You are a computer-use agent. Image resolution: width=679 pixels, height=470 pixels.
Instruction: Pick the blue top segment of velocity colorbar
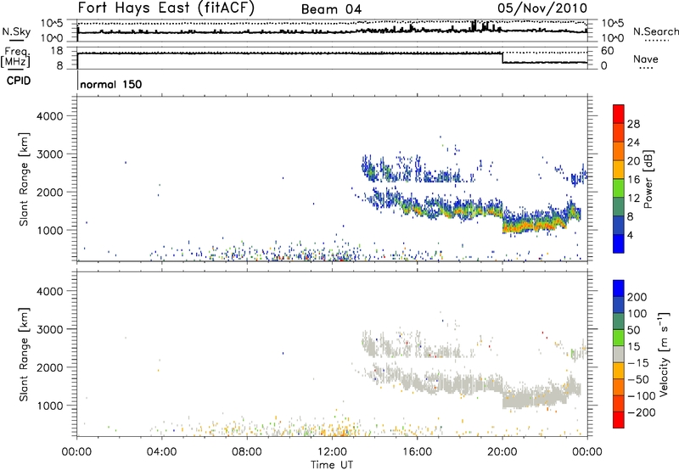point(619,288)
